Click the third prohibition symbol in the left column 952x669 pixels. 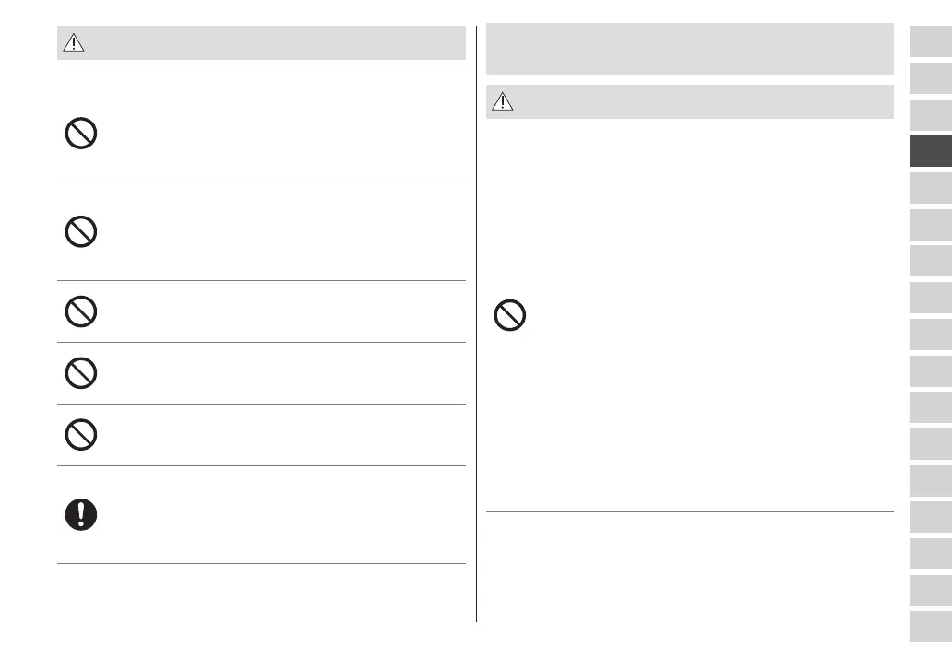(80, 311)
